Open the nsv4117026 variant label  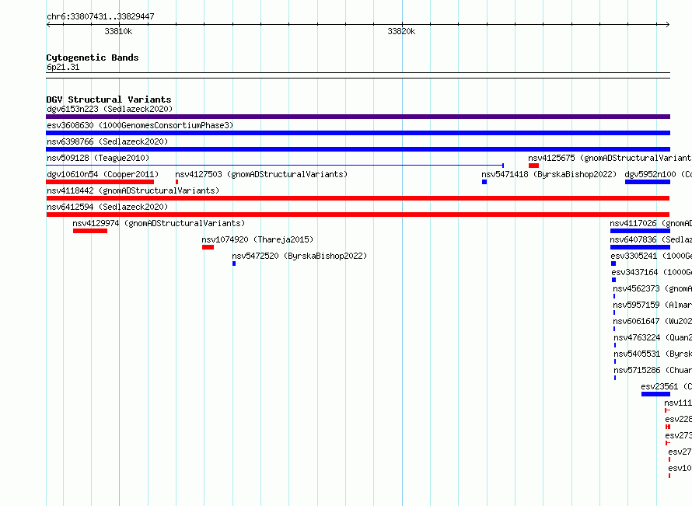point(651,223)
